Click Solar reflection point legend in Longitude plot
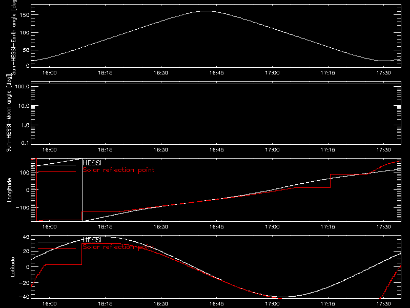Image resolution: width=410 pixels, height=308 pixels. tap(118, 170)
